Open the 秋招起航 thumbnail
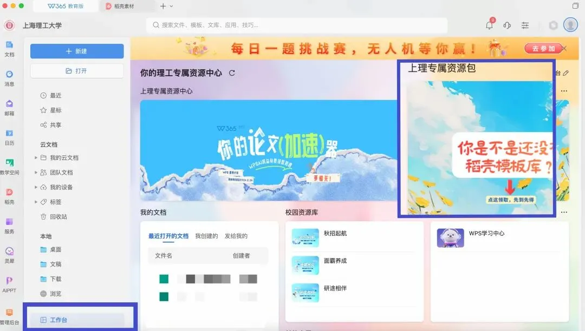This screenshot has width=585, height=331. click(305, 237)
